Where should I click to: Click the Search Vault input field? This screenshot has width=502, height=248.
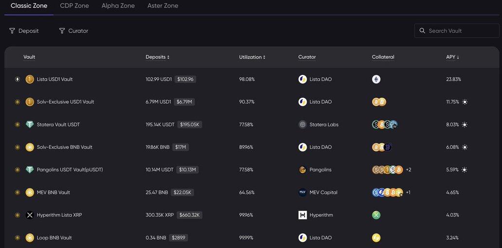pyautogui.click(x=461, y=31)
